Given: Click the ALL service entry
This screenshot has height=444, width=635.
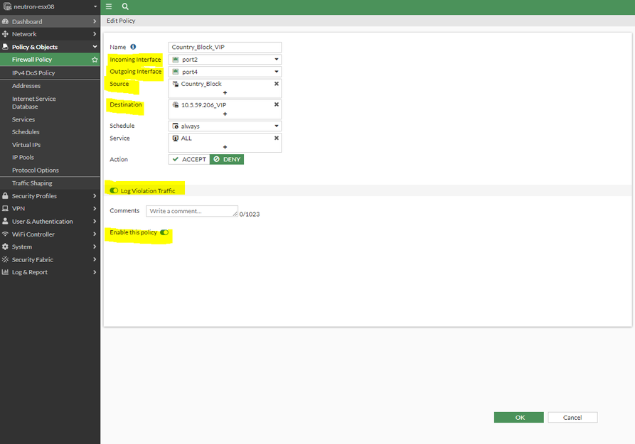Looking at the screenshot, I should (x=186, y=138).
